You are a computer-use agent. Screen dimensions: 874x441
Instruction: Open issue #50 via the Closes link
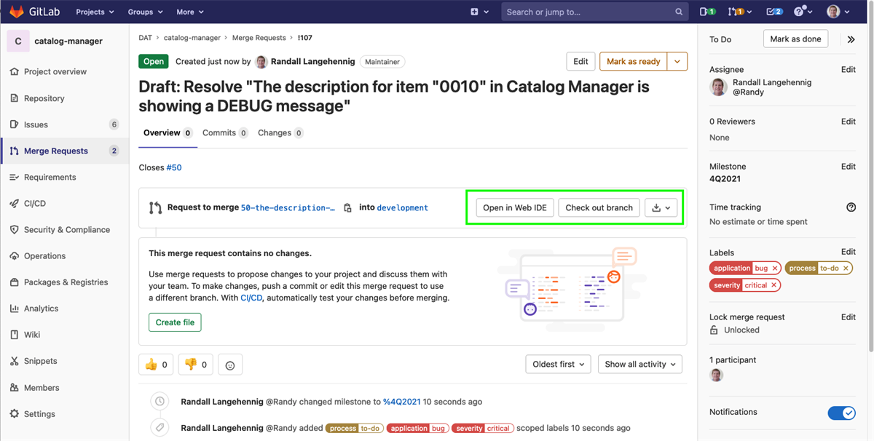[x=173, y=167]
